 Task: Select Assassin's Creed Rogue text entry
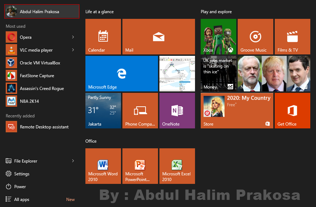click(42, 89)
